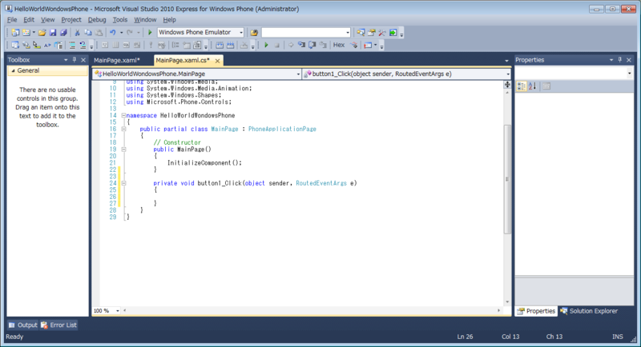Click the Stop Debugging square icon

tap(276, 46)
